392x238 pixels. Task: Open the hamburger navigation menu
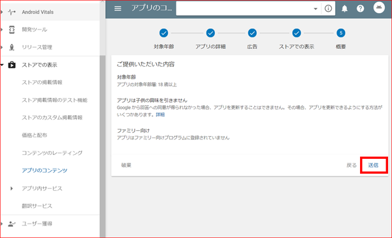click(x=118, y=8)
